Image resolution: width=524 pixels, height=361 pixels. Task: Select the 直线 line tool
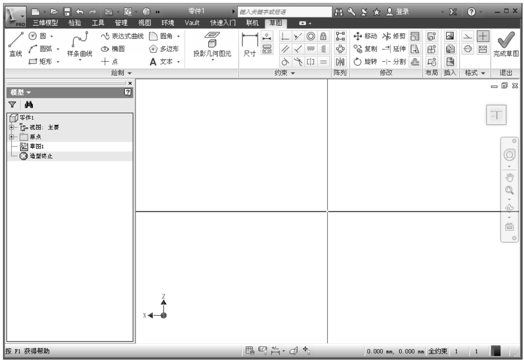coord(16,44)
